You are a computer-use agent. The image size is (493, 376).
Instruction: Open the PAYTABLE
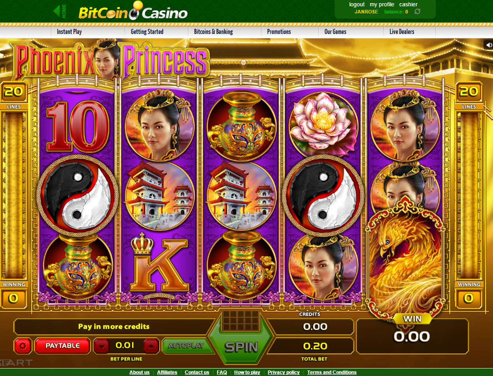point(63,346)
